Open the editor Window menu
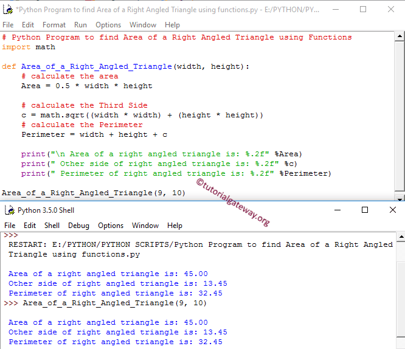Image resolution: width=405 pixels, height=349 pixels. coord(143,25)
